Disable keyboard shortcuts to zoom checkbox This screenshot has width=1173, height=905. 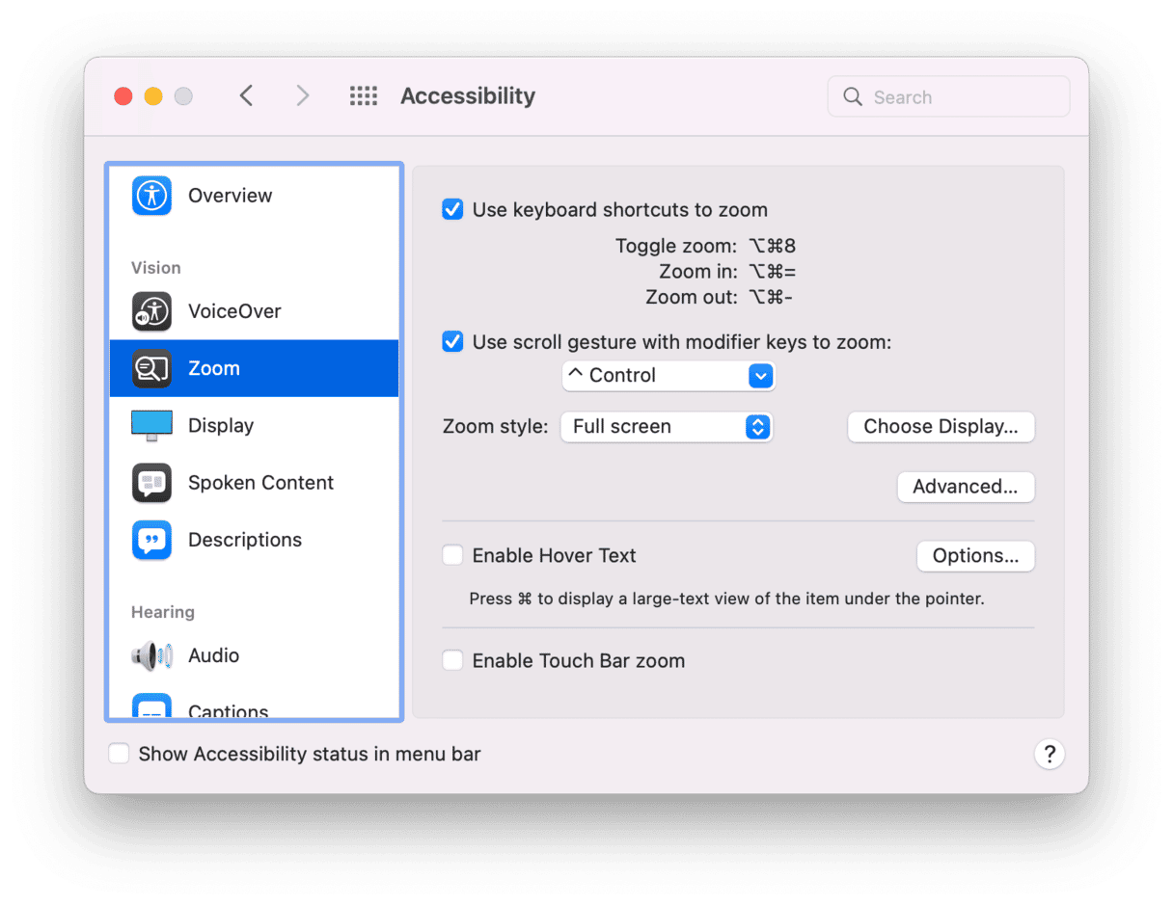452,209
